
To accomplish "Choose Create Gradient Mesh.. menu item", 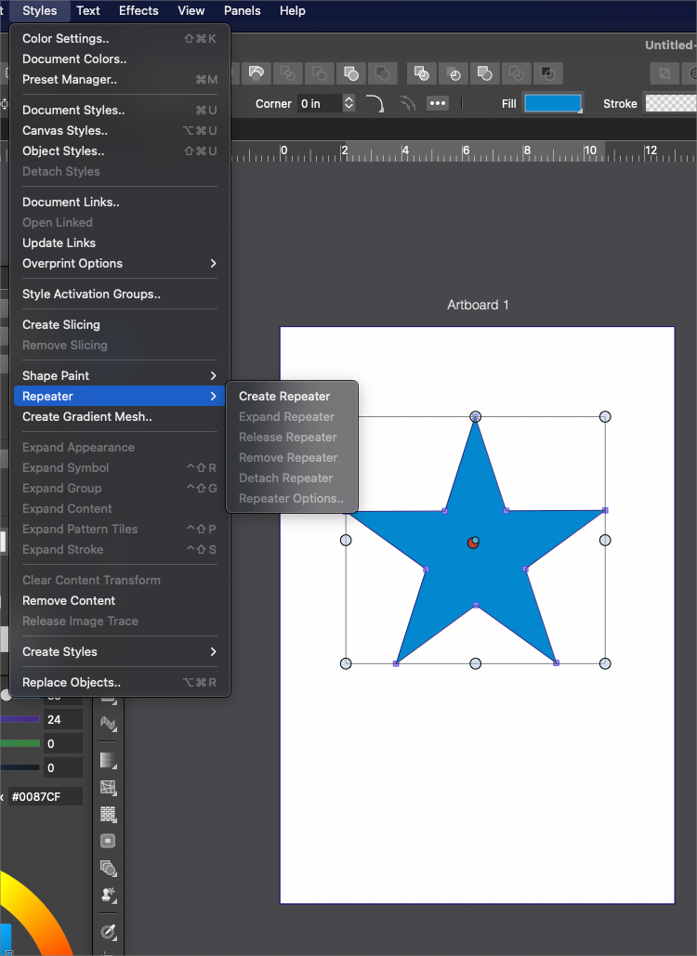I will tap(87, 417).
